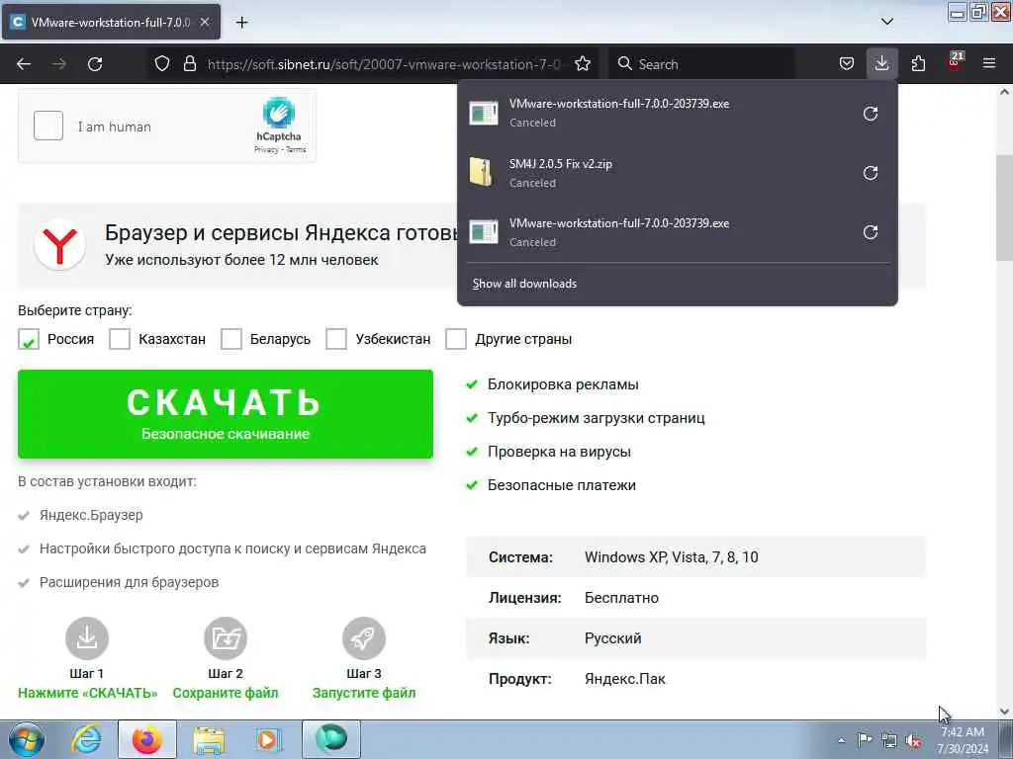The image size is (1013, 759).
Task: Select the VMware-workstation-full browser tab
Action: pos(111,22)
